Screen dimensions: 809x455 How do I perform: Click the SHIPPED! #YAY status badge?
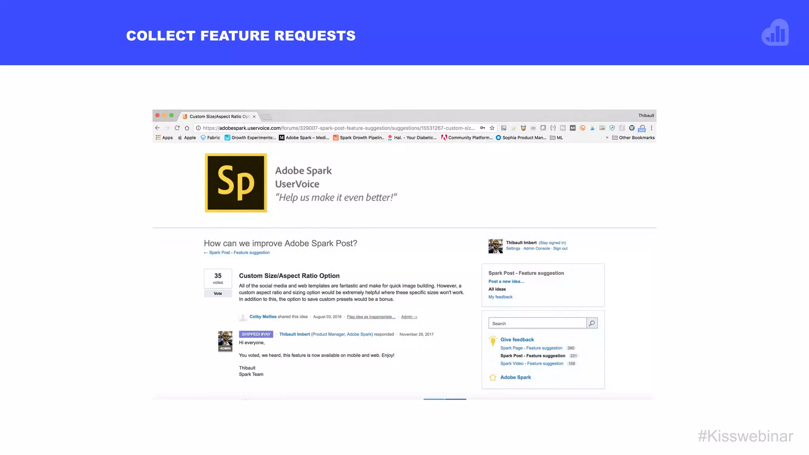(256, 334)
